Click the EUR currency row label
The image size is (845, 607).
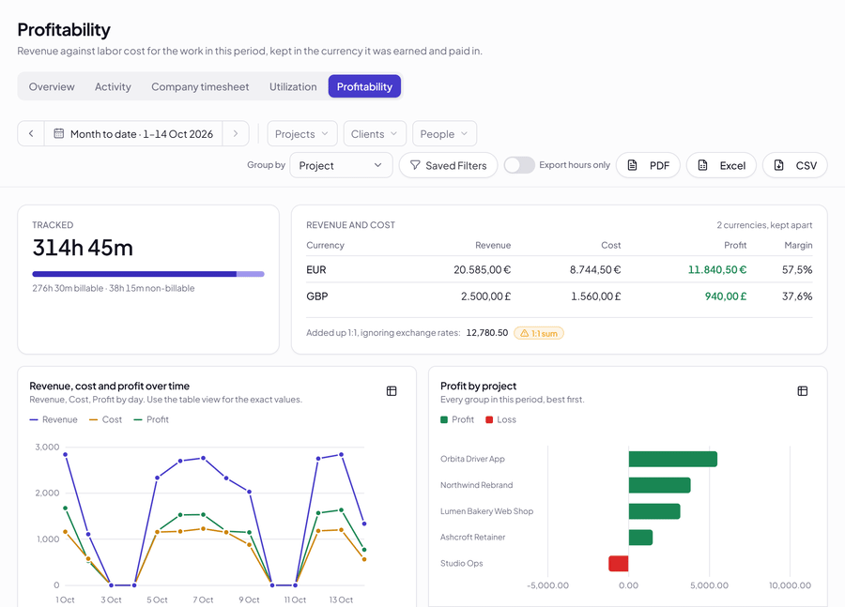pos(316,270)
